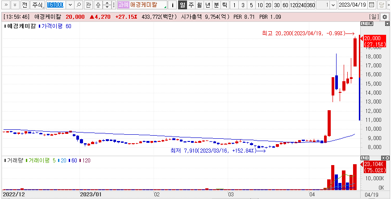Image resolution: width=391 pixels, height=199 pixels.
Task: Click the R icon on price chart
Action: point(371,24)
